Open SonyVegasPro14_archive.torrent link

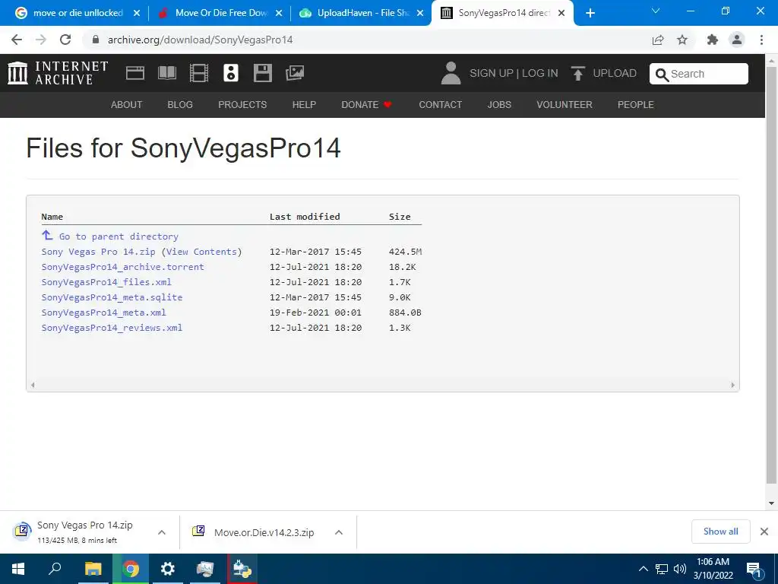122,267
